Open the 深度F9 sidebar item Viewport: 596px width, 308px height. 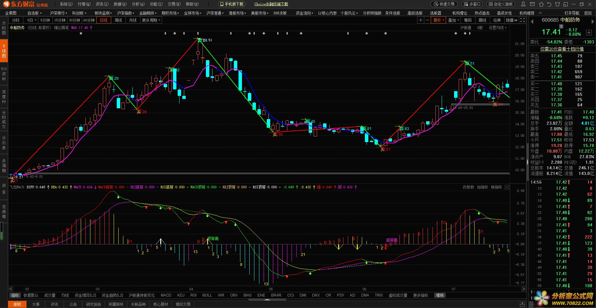4,97
